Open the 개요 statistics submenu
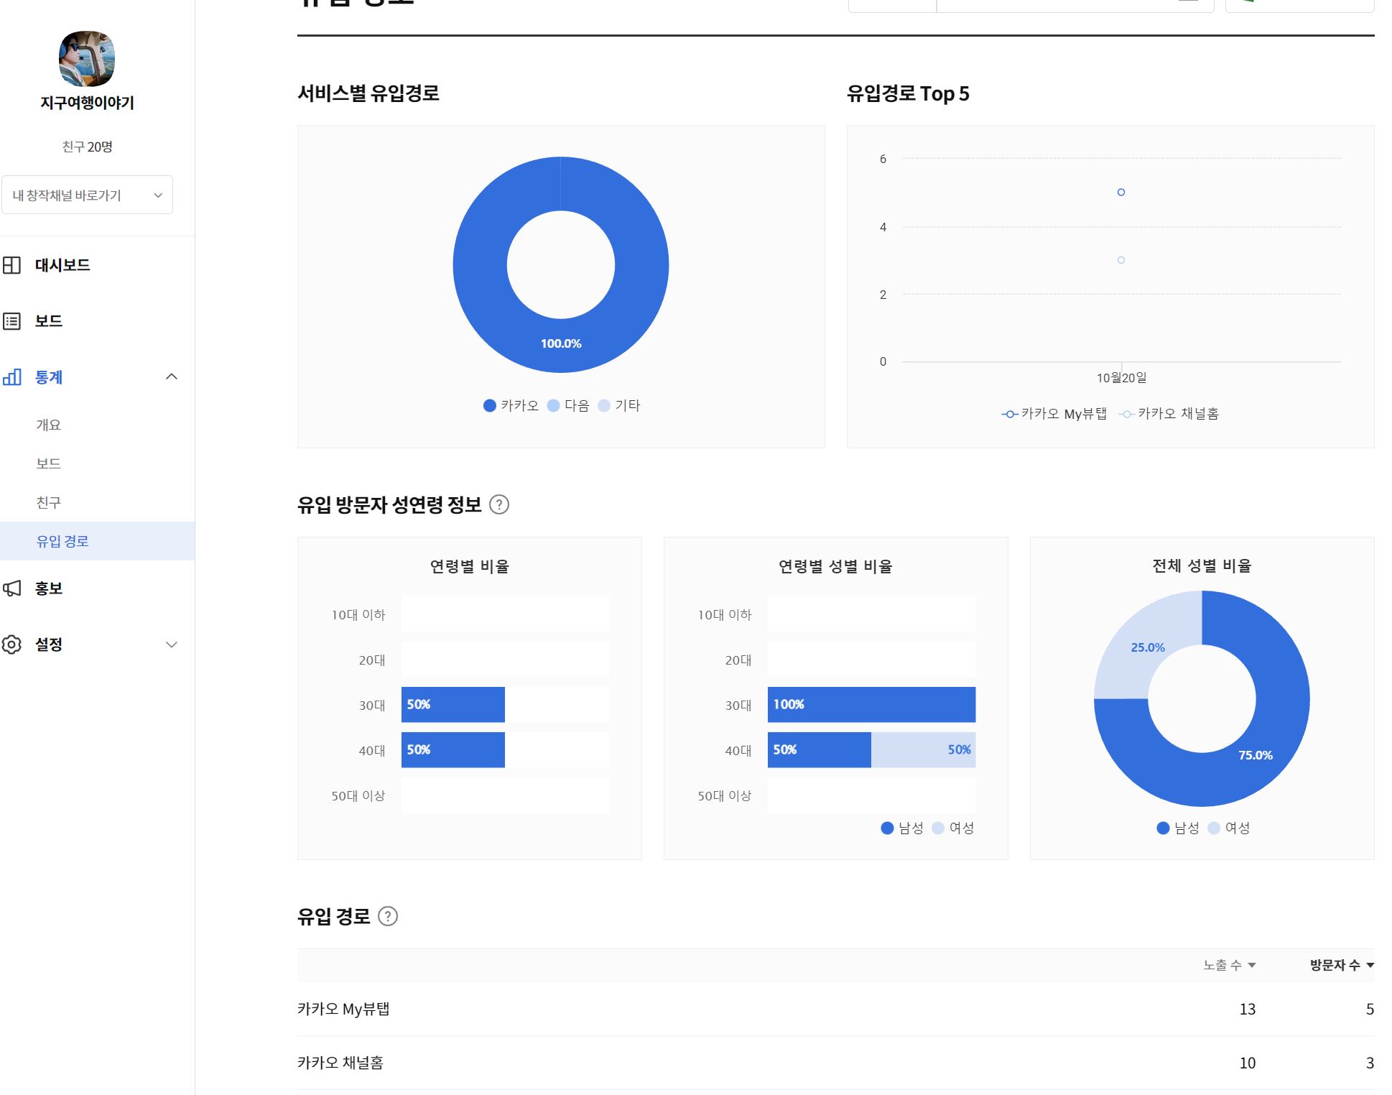 (x=49, y=425)
